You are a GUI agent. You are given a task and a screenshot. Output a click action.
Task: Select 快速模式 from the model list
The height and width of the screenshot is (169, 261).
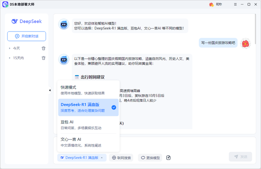tap(88, 90)
